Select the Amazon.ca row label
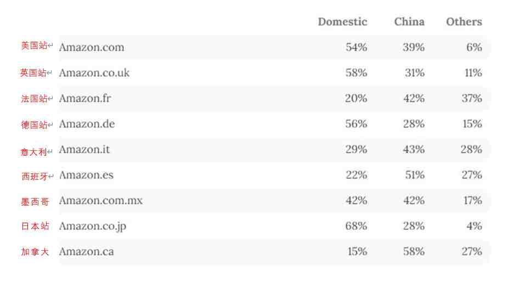 pyautogui.click(x=87, y=252)
